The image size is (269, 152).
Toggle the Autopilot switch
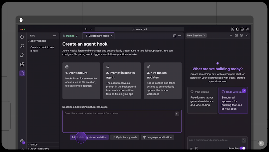[x=242, y=148]
